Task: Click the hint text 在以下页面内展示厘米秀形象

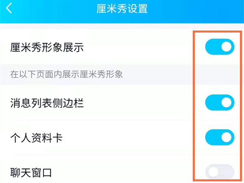Action: [x=66, y=74]
